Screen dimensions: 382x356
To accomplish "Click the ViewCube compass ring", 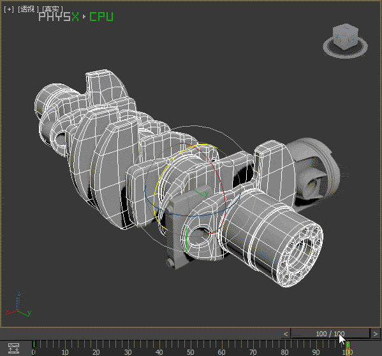I will (x=345, y=52).
